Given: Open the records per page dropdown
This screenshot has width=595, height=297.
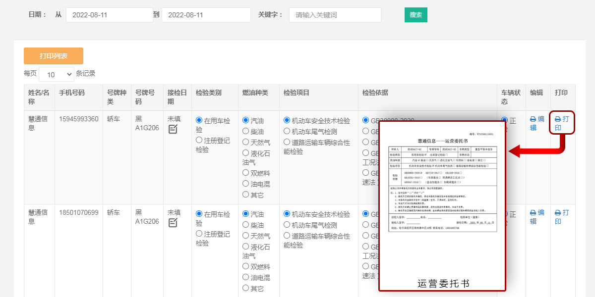Looking at the screenshot, I should (x=56, y=74).
